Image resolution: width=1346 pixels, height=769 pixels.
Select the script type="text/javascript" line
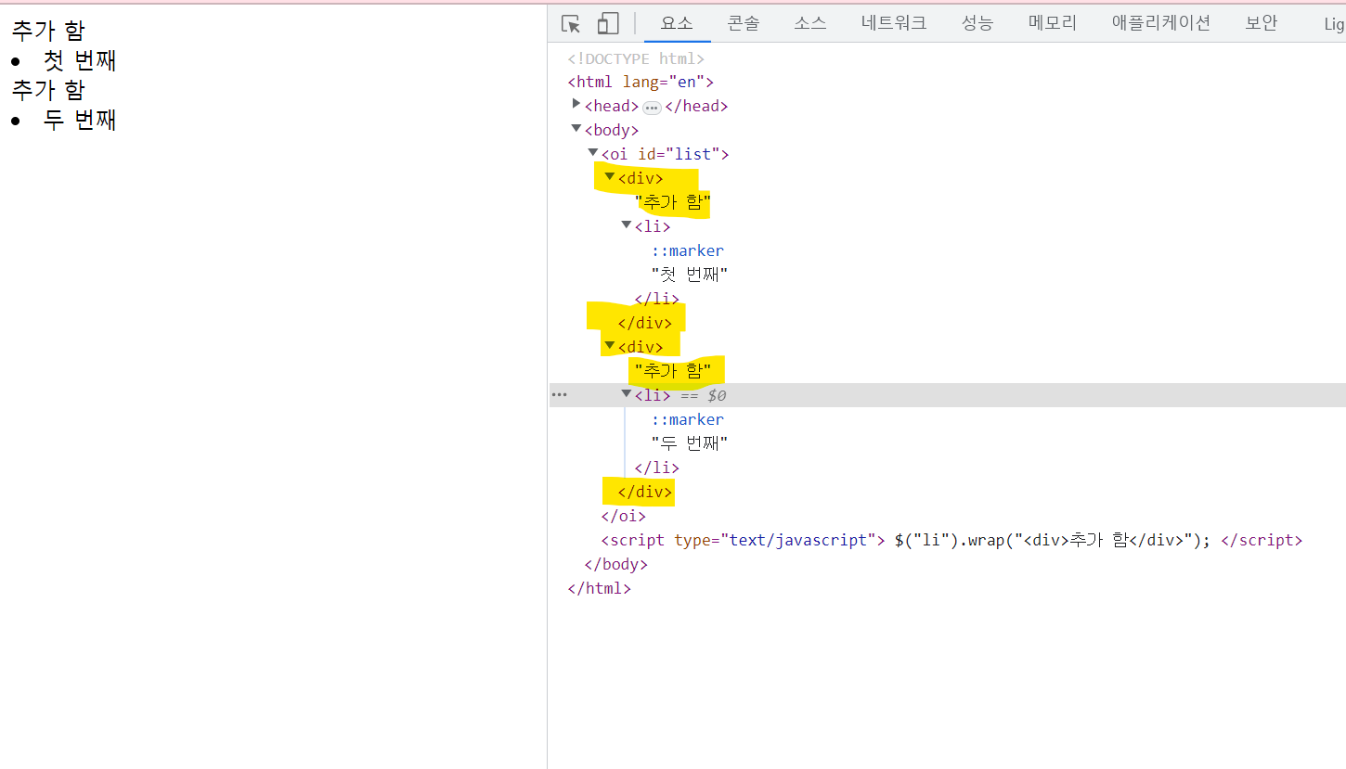tap(951, 541)
